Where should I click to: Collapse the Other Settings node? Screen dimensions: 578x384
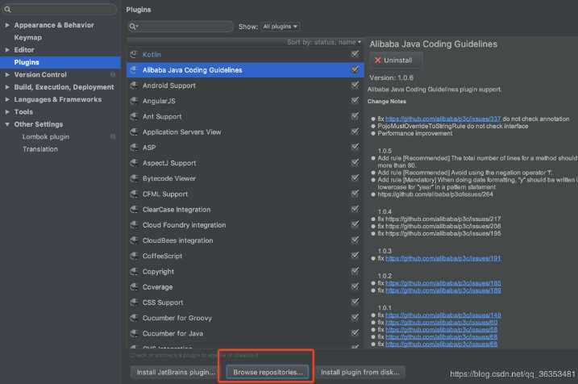pos(7,124)
